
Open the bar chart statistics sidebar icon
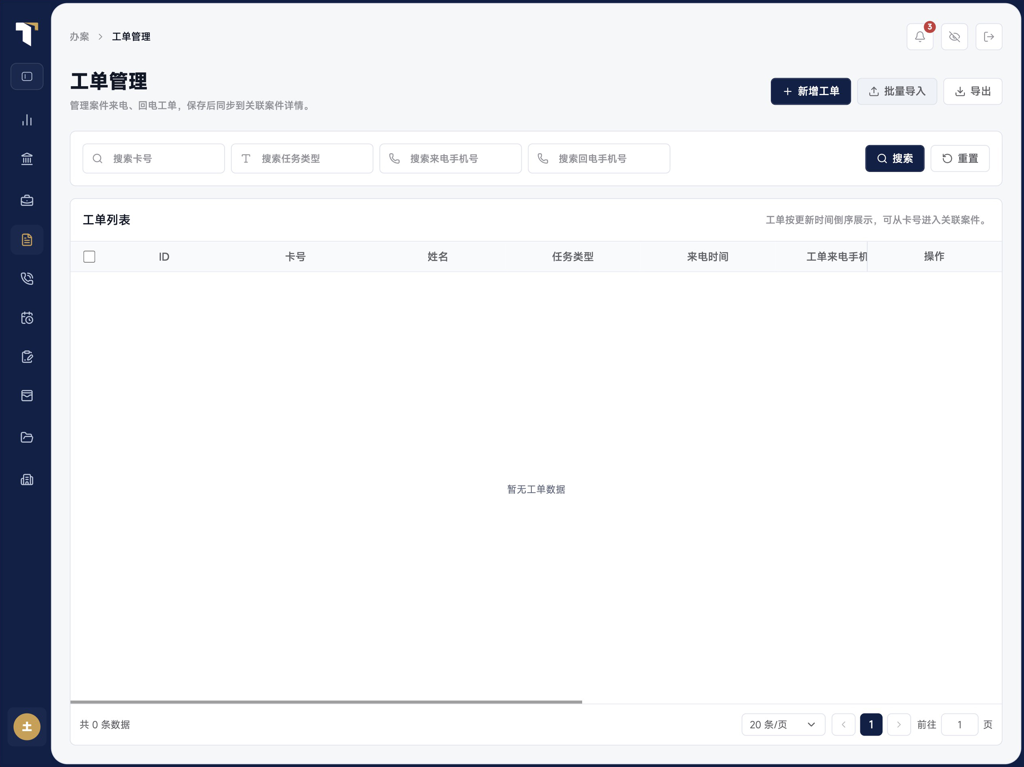(x=27, y=120)
